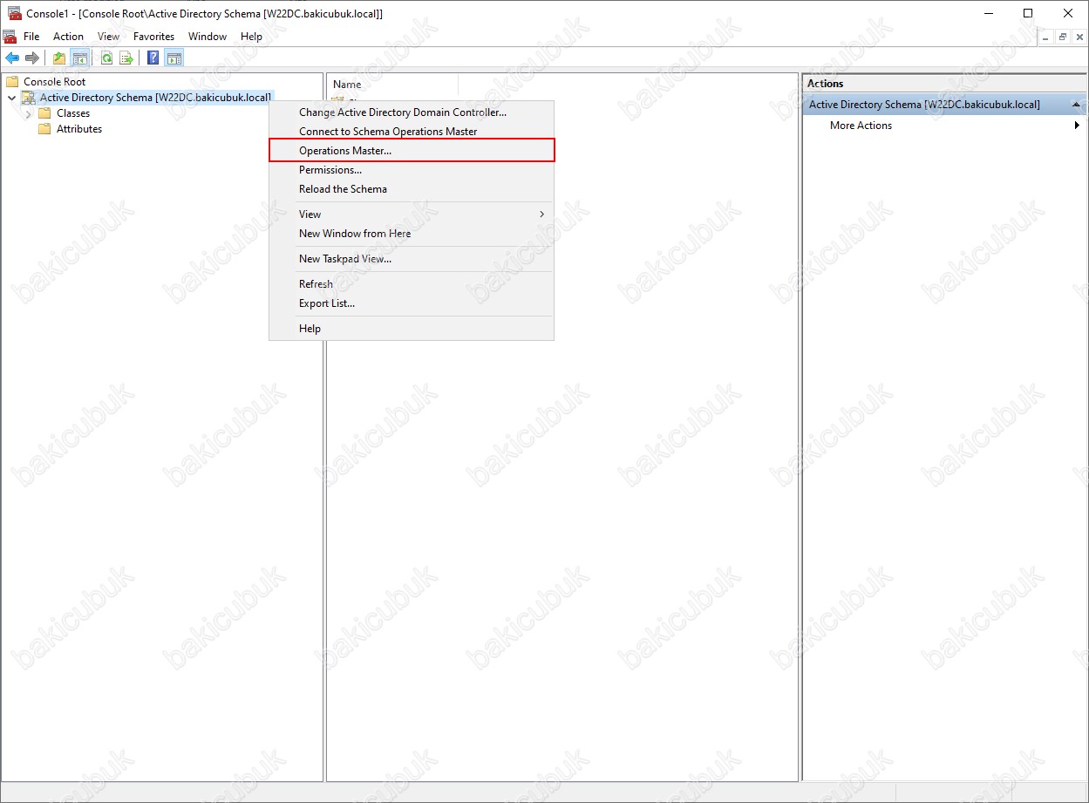This screenshot has height=803, width=1089.
Task: Restore the inner MDI child window
Action: point(1063,37)
